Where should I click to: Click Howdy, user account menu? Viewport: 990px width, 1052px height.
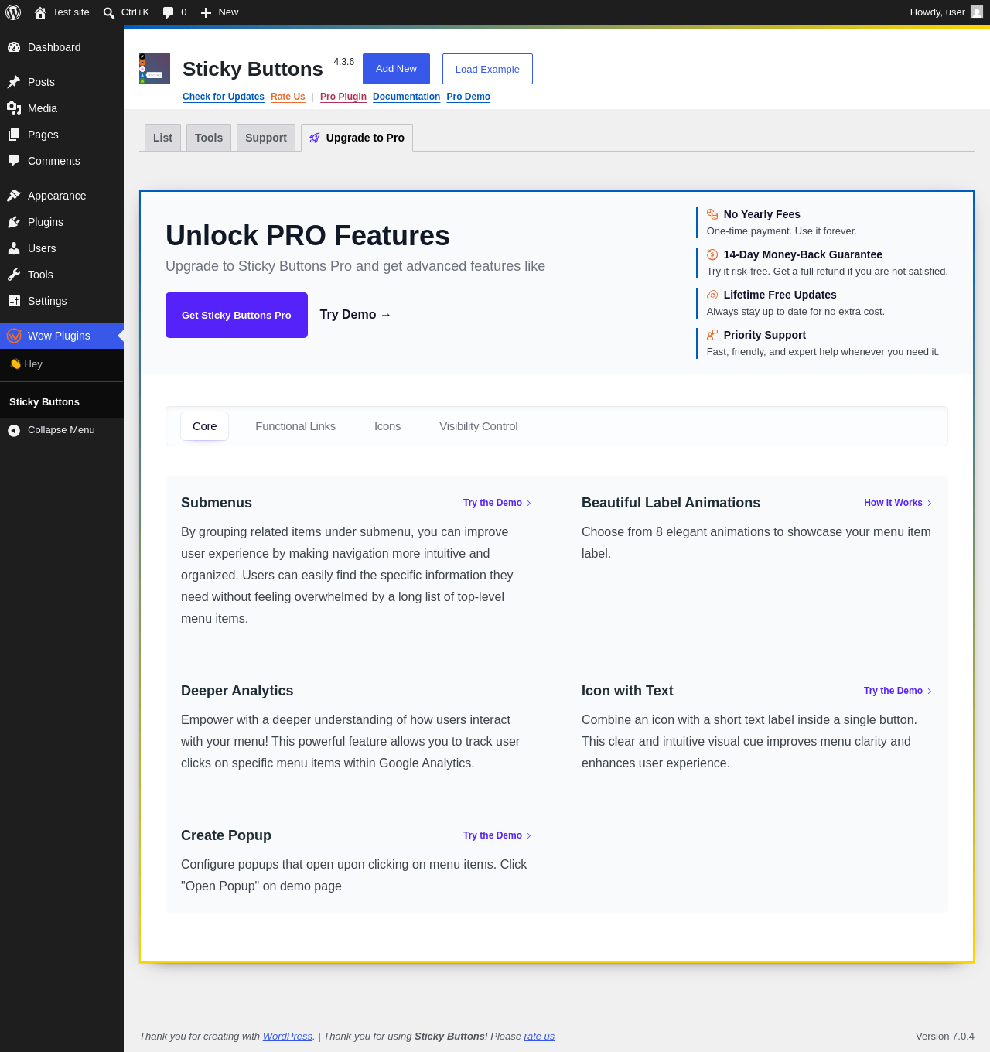click(946, 12)
